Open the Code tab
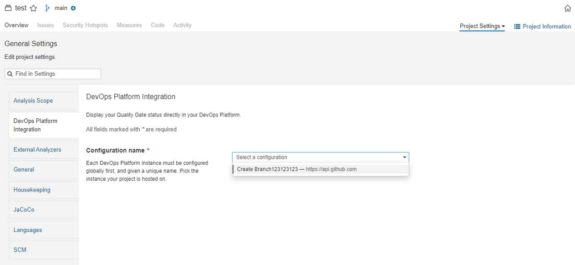The image size is (575, 265). coord(158,25)
